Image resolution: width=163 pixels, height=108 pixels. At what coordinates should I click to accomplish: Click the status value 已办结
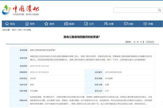click(33, 78)
